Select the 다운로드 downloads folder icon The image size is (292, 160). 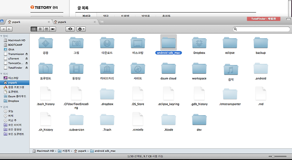[x=107, y=43]
